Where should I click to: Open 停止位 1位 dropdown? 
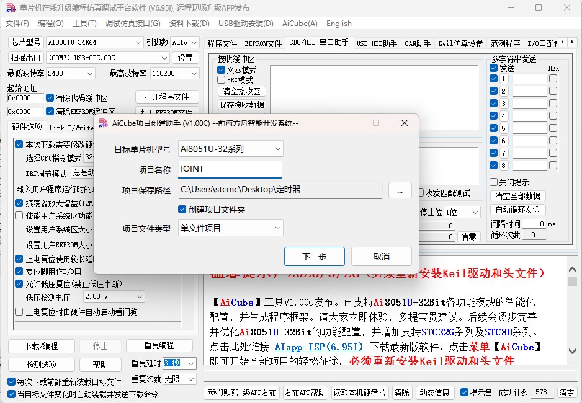coord(462,213)
